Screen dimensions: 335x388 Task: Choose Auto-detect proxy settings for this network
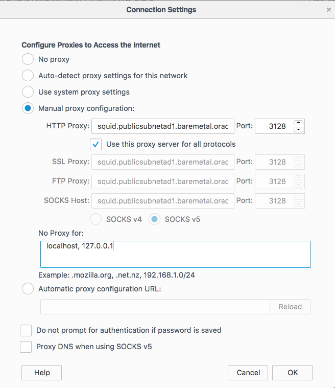click(28, 76)
